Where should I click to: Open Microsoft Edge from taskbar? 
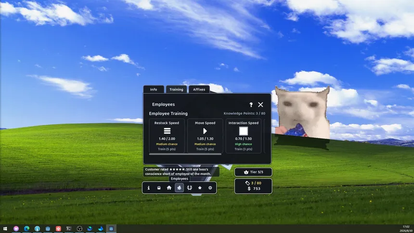[26, 229]
